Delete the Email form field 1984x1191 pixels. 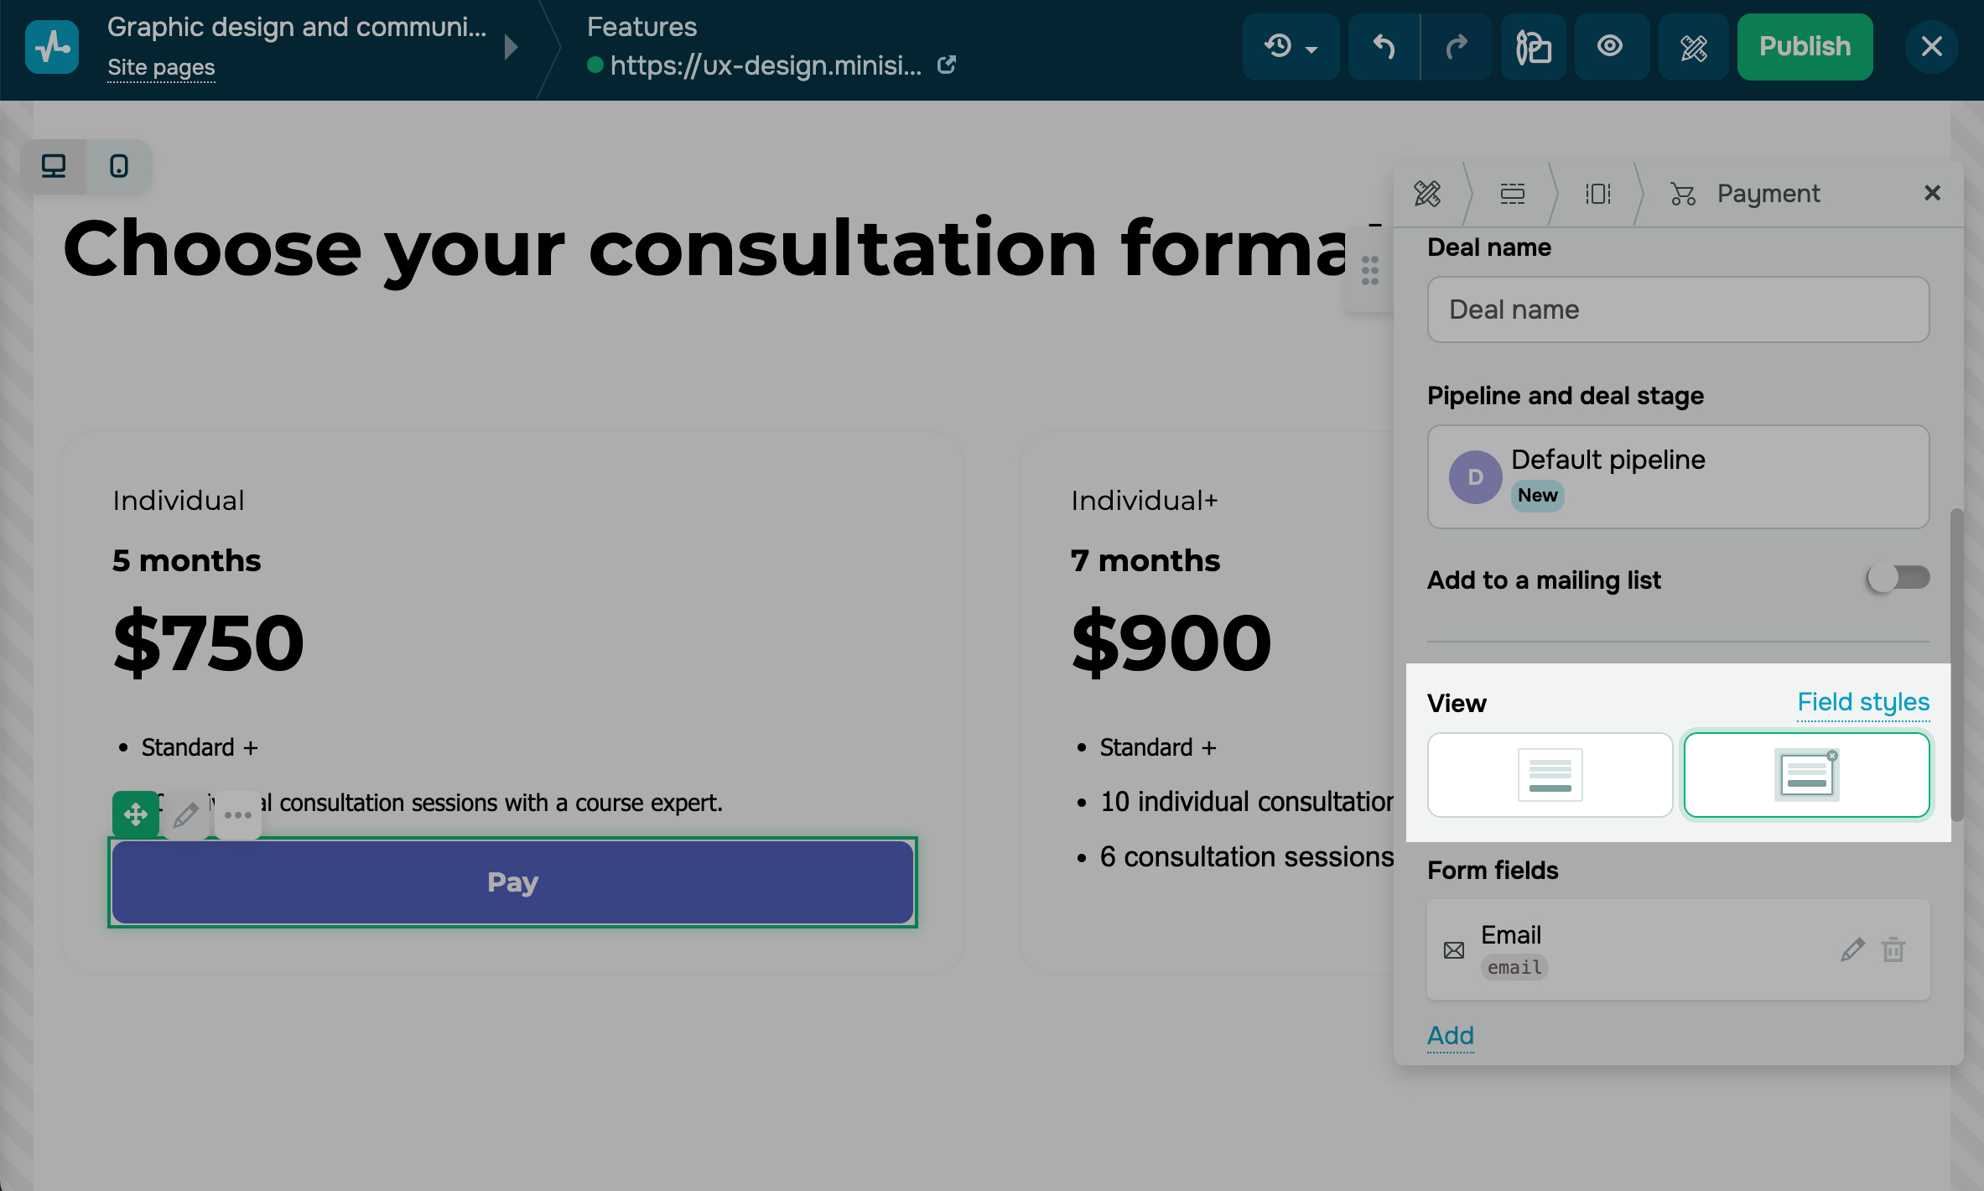tap(1893, 949)
